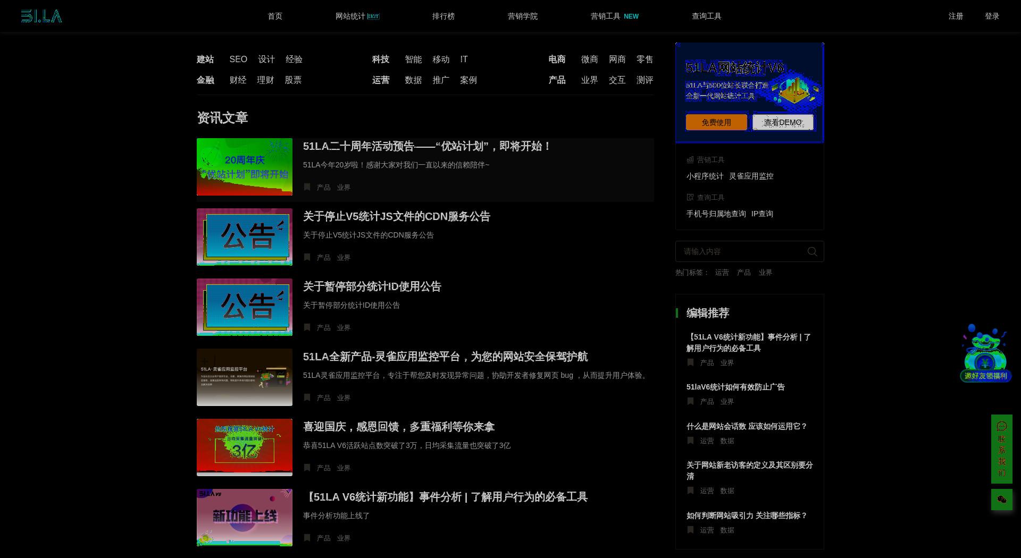Select the 建站 category heading

coord(205,59)
